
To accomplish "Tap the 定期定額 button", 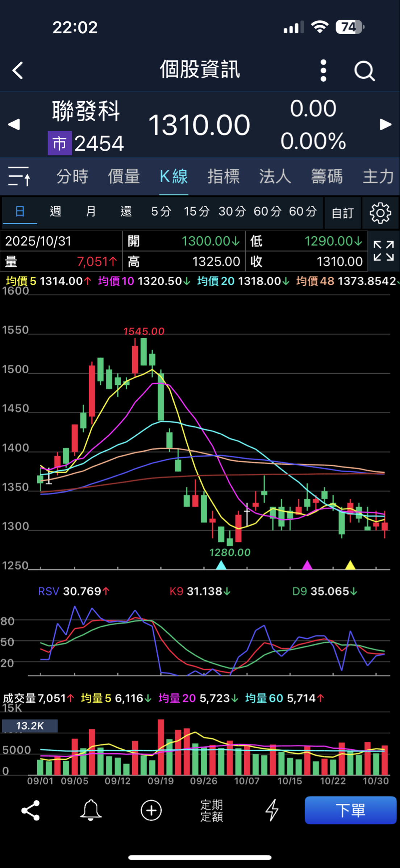I will [212, 810].
